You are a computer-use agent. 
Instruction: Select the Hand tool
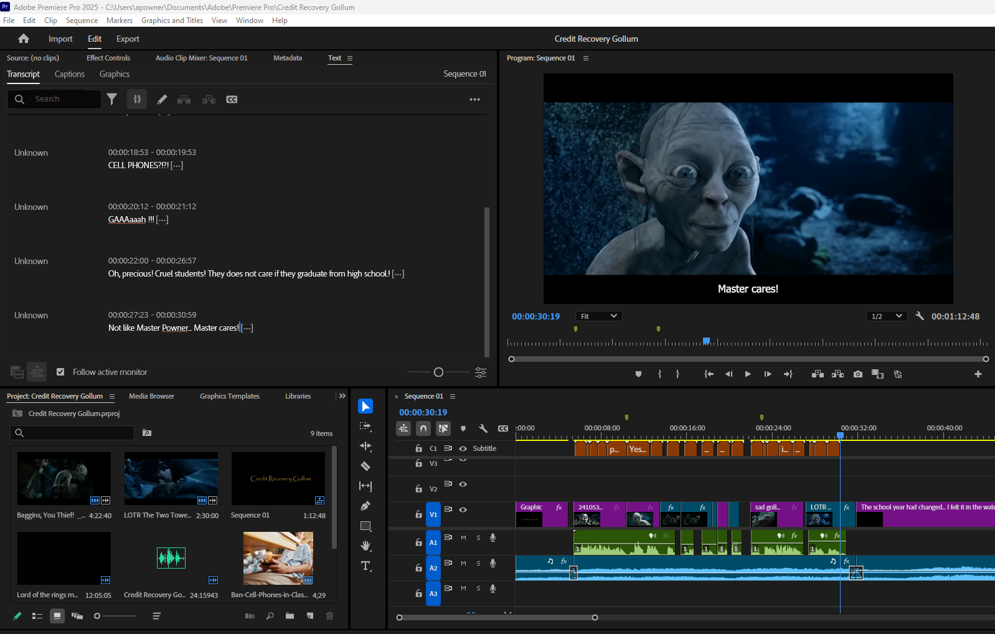365,546
